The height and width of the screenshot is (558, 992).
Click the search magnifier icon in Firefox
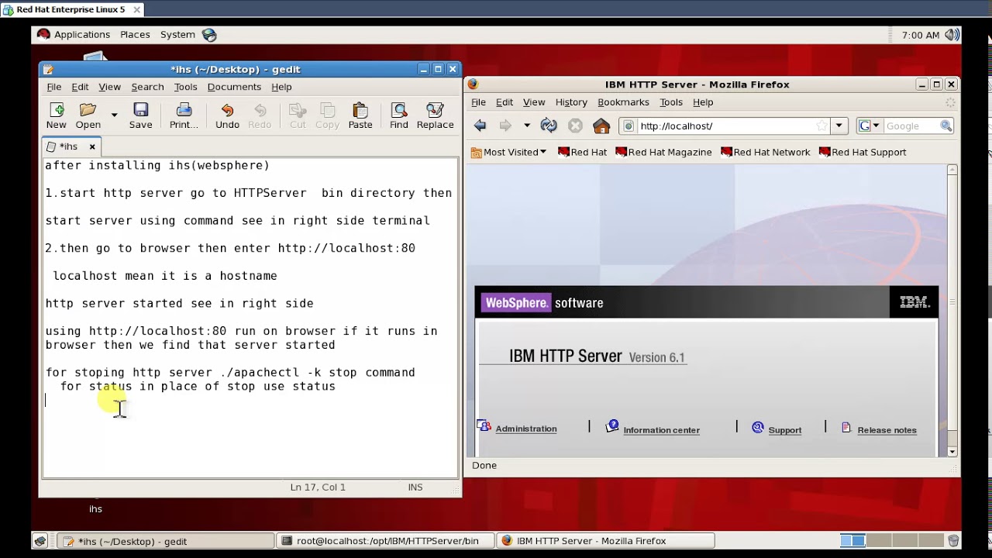(x=945, y=126)
